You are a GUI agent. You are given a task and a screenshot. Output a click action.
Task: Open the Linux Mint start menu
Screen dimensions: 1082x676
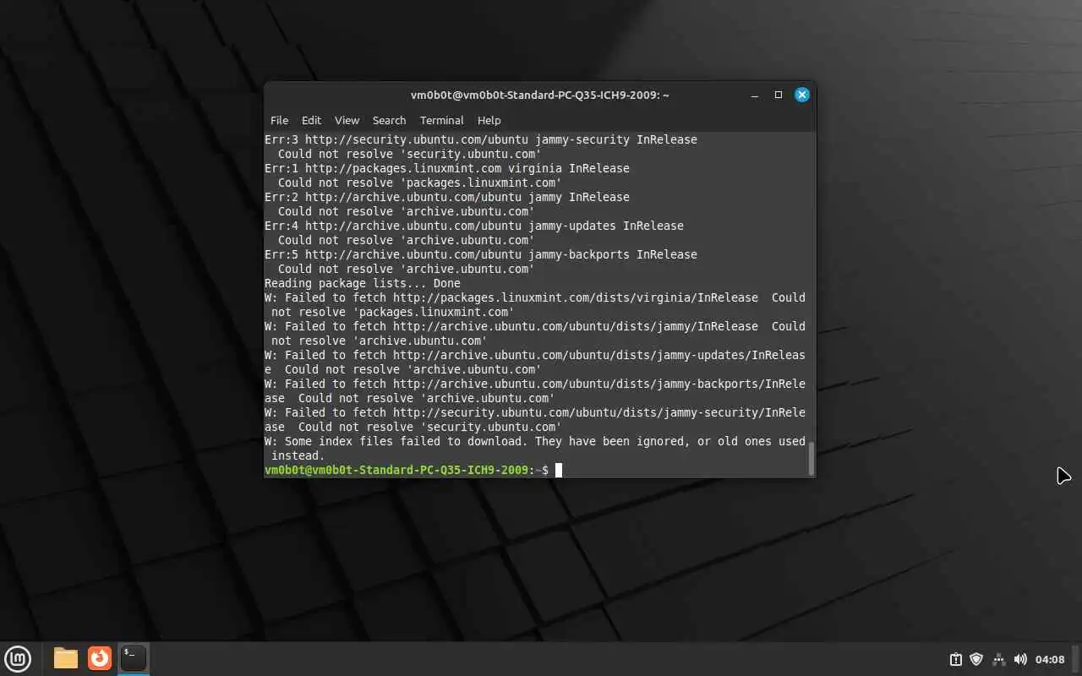pyautogui.click(x=18, y=658)
